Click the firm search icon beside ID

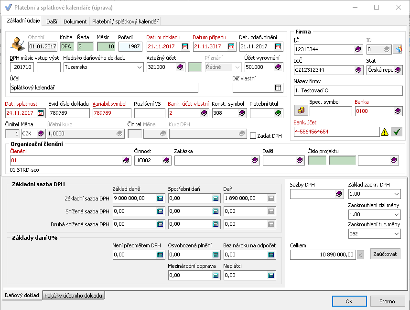tap(398, 49)
